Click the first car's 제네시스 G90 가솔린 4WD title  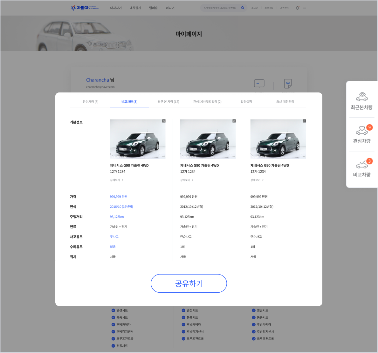(x=129, y=166)
